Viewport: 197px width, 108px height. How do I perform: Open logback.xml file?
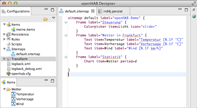click(21, 64)
